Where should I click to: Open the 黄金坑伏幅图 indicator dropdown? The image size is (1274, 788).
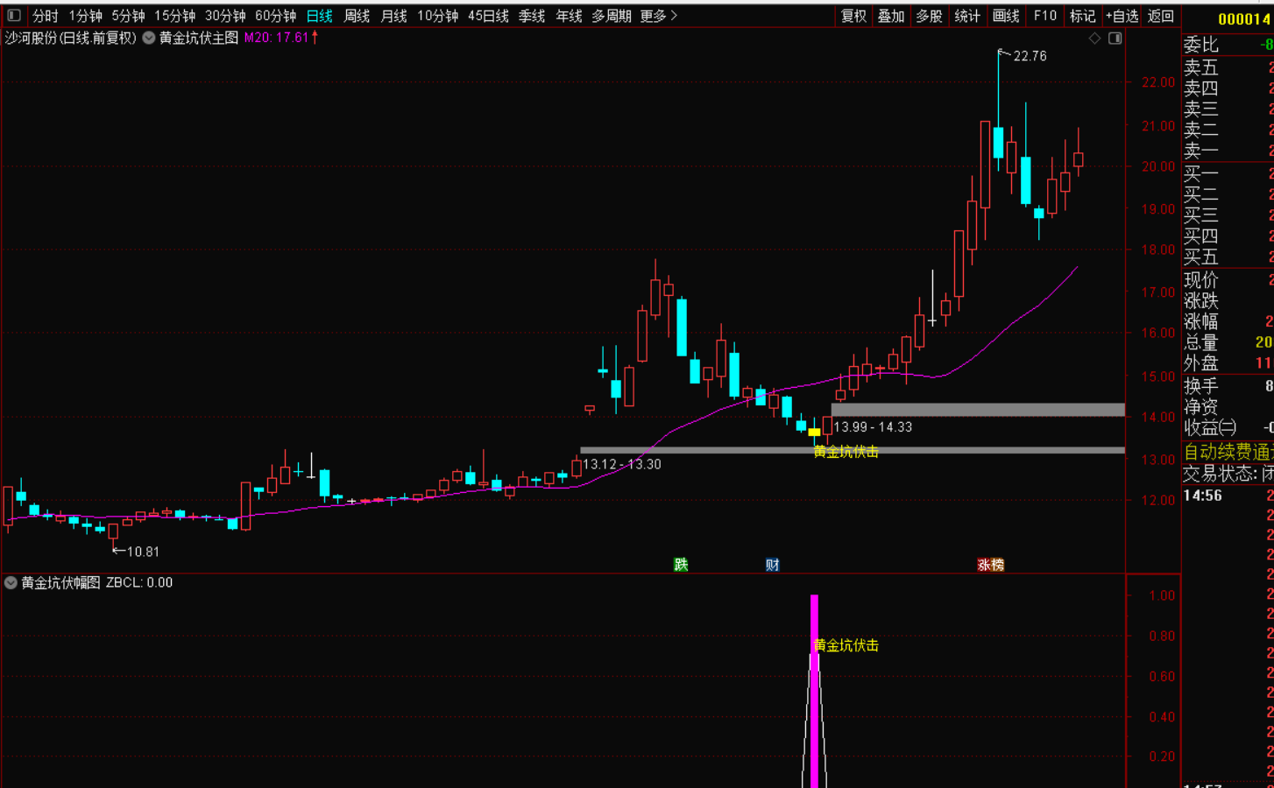click(11, 582)
